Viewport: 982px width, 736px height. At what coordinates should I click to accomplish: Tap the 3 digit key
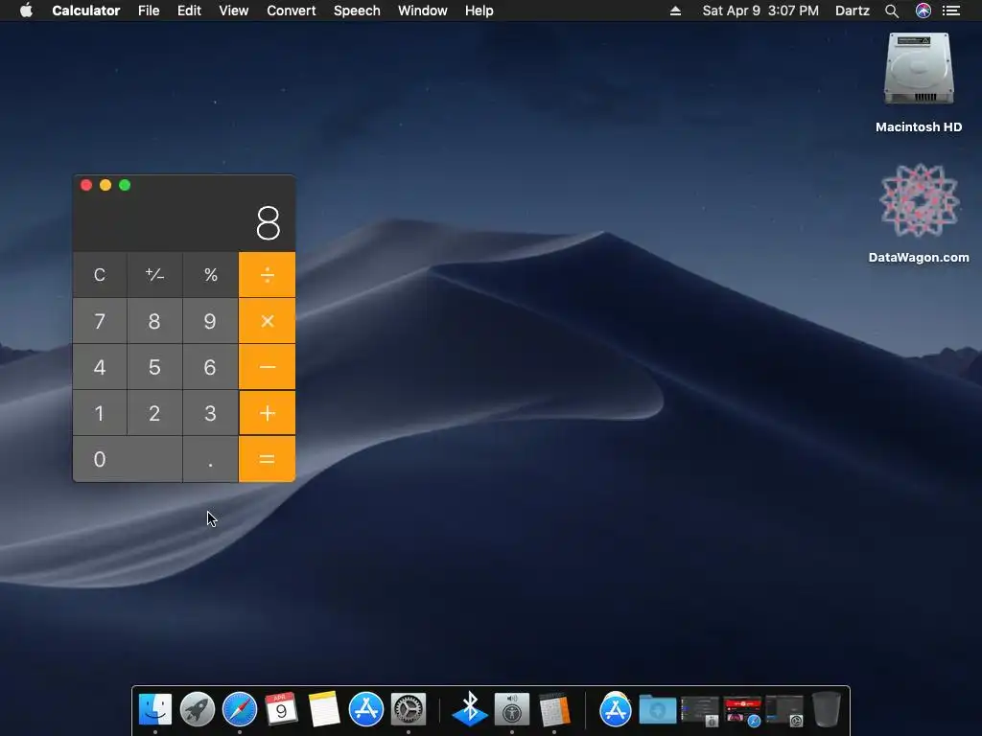coord(210,413)
